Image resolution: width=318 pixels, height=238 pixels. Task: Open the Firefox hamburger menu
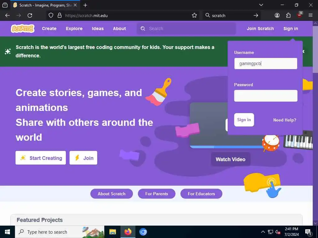[311, 15]
